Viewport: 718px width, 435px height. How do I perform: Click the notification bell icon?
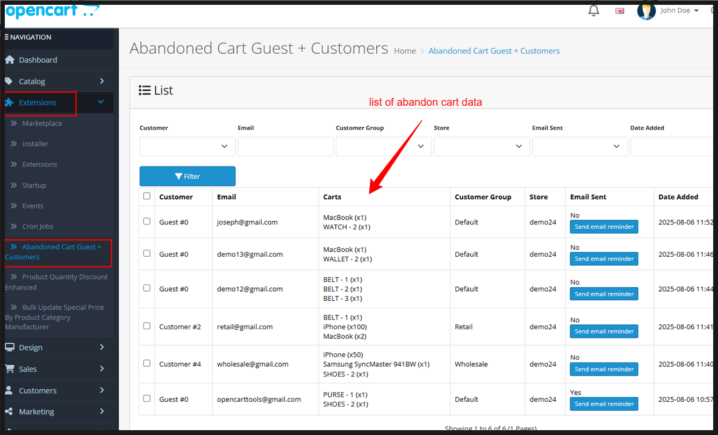pos(593,11)
